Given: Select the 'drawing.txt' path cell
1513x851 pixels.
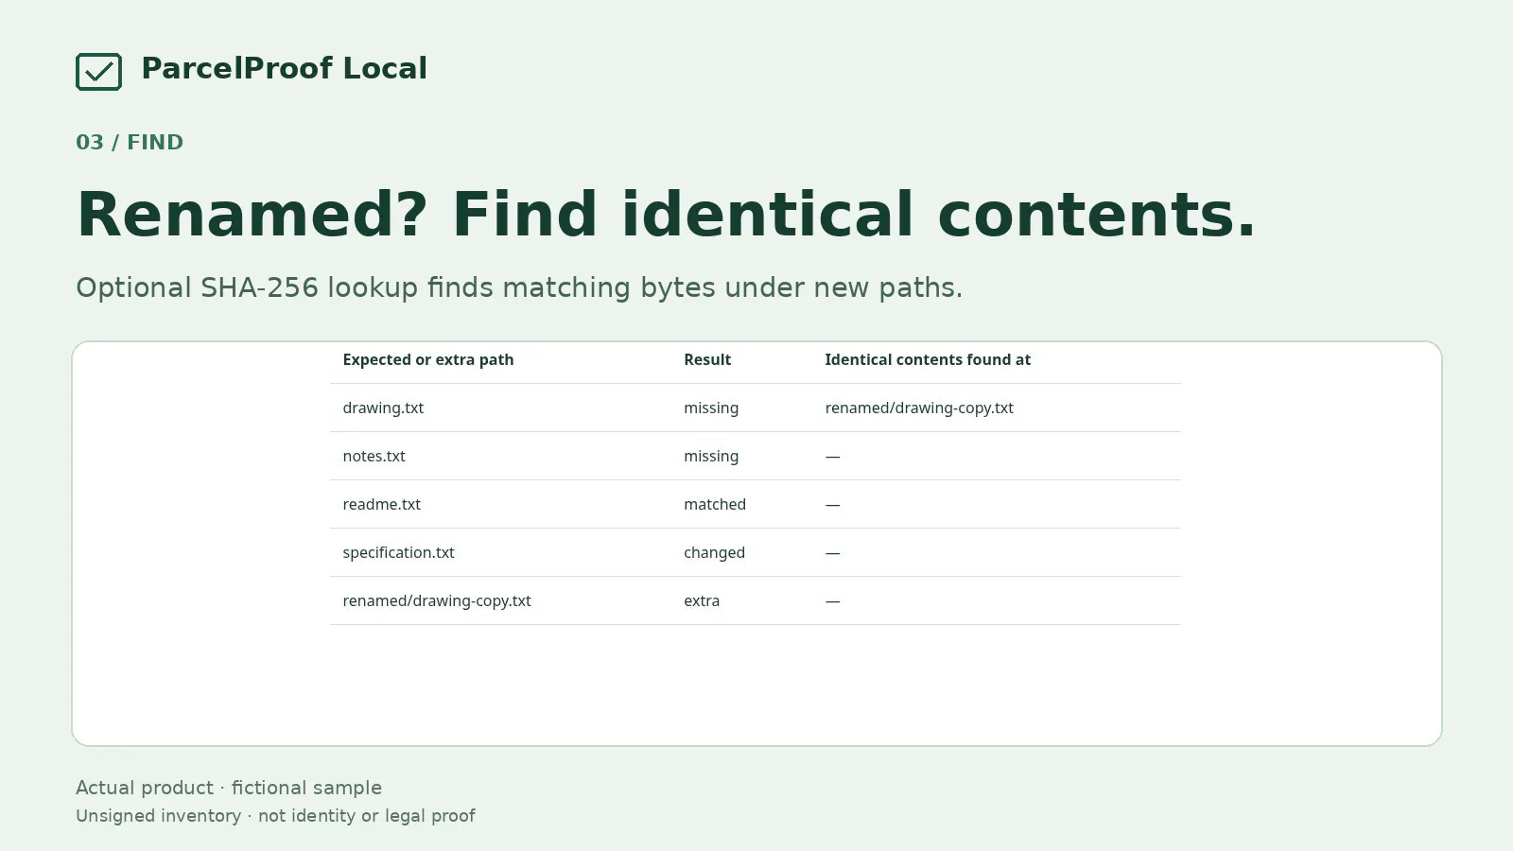Looking at the screenshot, I should [383, 408].
